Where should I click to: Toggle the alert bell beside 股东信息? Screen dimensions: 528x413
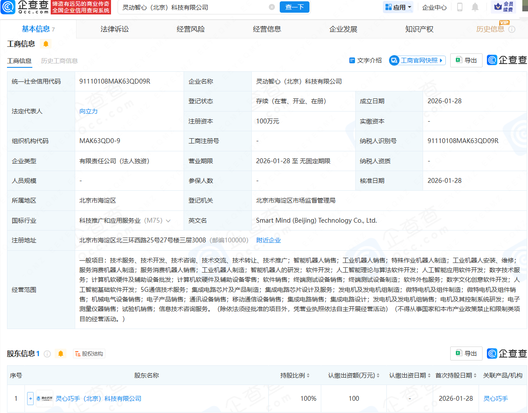(61, 353)
